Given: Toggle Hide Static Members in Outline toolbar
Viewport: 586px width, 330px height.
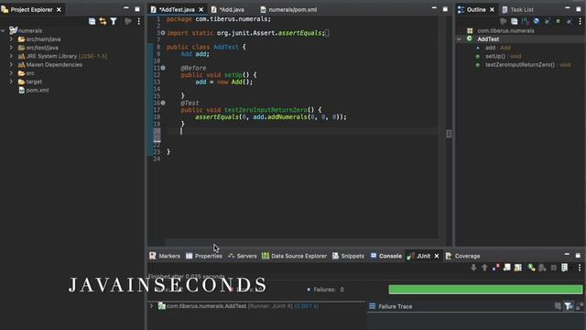Looking at the screenshot, I should (548, 21).
